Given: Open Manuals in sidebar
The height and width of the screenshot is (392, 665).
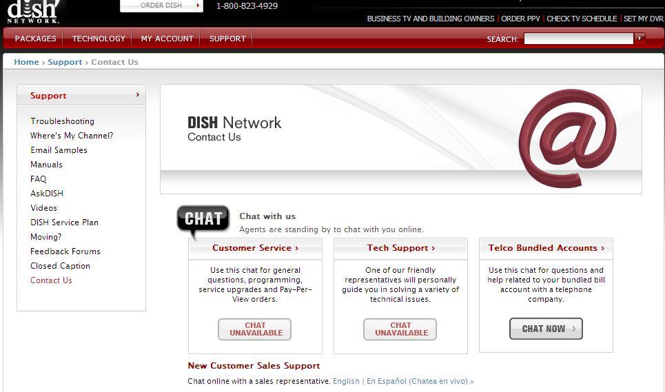Looking at the screenshot, I should tap(46, 165).
